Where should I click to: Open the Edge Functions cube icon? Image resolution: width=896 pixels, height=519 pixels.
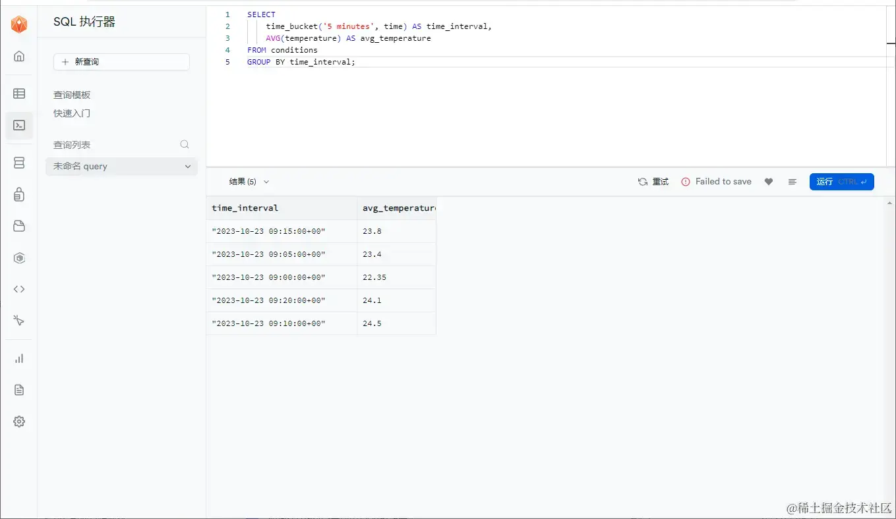[x=19, y=258]
